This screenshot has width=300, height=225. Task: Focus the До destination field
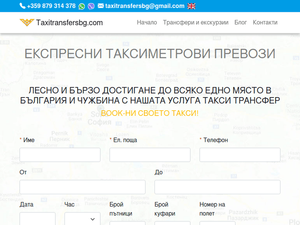pyautogui.click(x=217, y=187)
